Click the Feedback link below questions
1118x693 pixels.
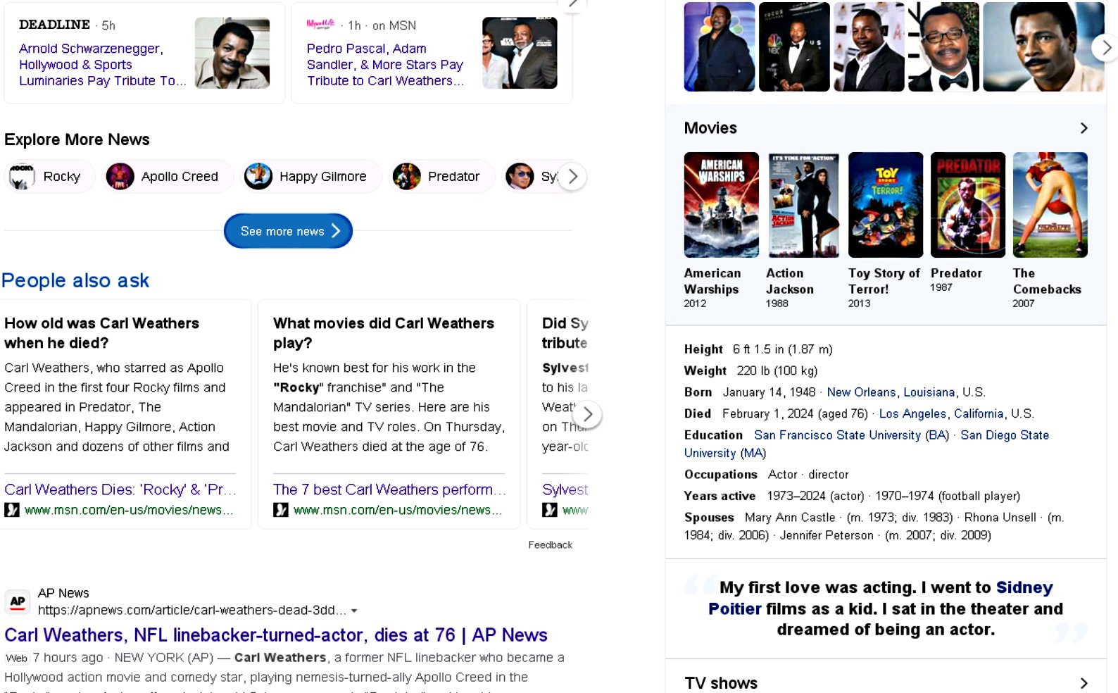550,545
